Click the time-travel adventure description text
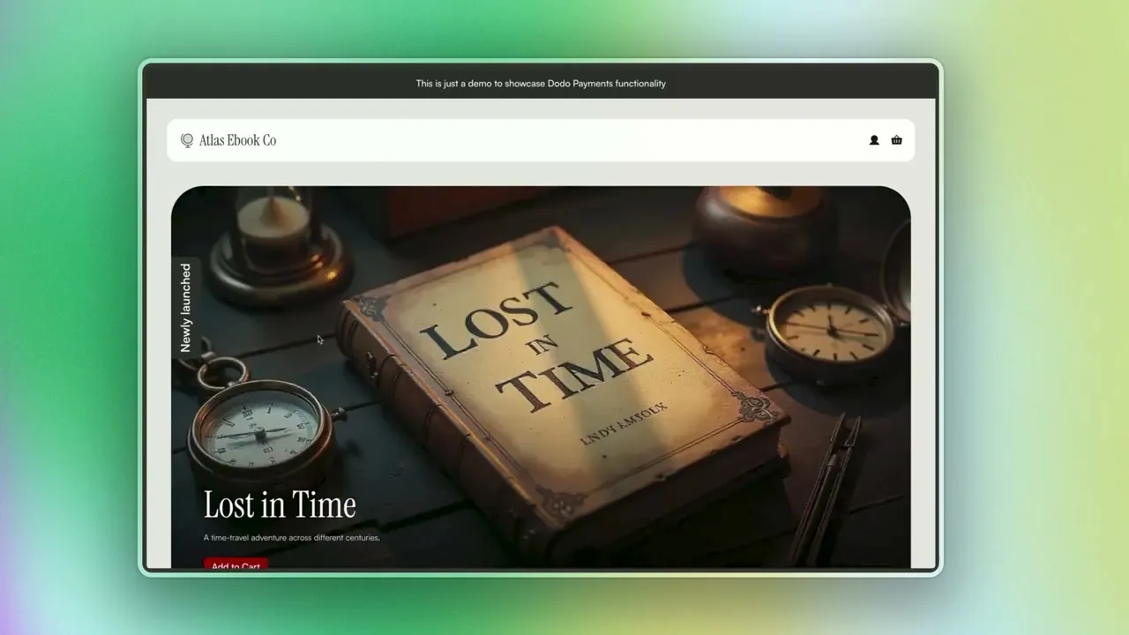1129x635 pixels. (x=292, y=537)
